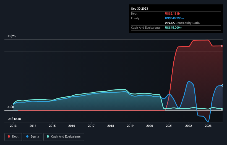Click the US$45.009m cash value
227x145 pixels.
[174, 28]
